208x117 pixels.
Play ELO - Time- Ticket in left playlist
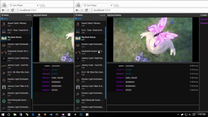coord(16,31)
